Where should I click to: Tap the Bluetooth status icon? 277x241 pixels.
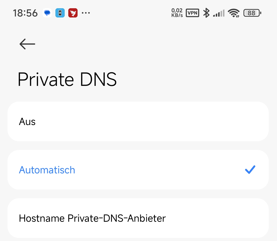(206, 13)
